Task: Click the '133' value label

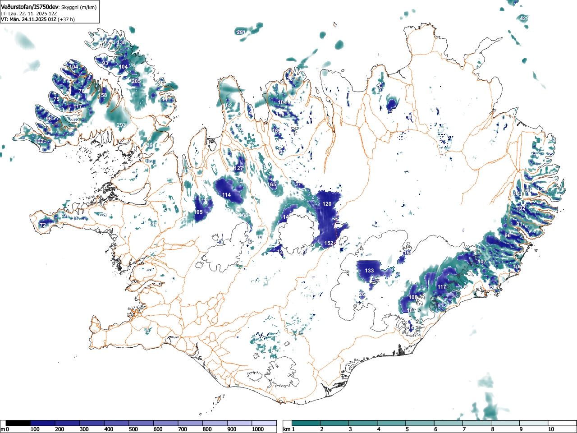Action: click(369, 271)
